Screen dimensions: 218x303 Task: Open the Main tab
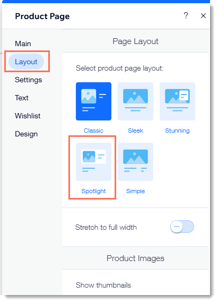point(23,44)
